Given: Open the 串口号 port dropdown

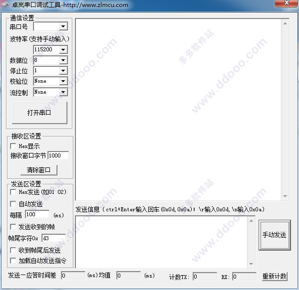Looking at the screenshot, I should pyautogui.click(x=63, y=26).
